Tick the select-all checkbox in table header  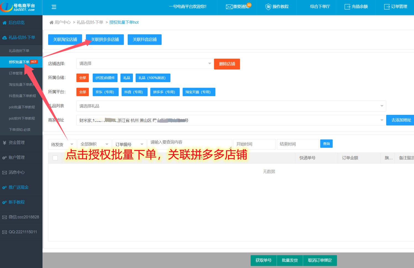pos(55,158)
